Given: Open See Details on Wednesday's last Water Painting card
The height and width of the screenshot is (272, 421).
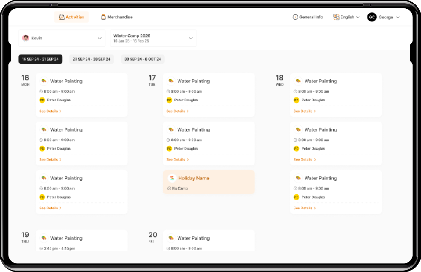Looking at the screenshot, I should click(x=304, y=208).
